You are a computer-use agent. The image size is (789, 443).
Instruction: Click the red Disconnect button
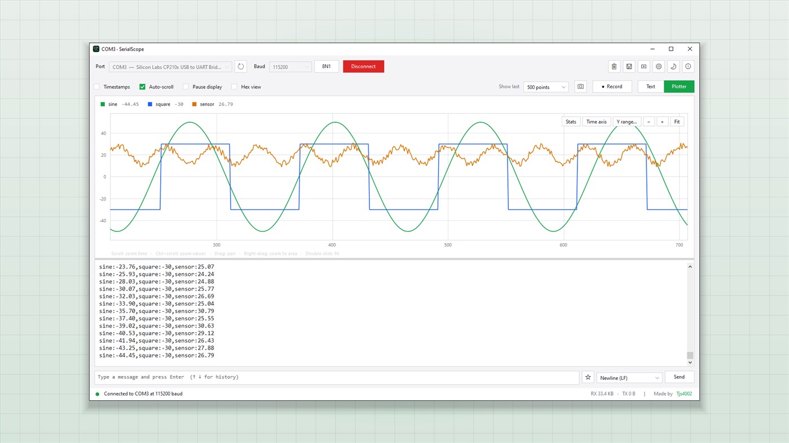point(363,66)
